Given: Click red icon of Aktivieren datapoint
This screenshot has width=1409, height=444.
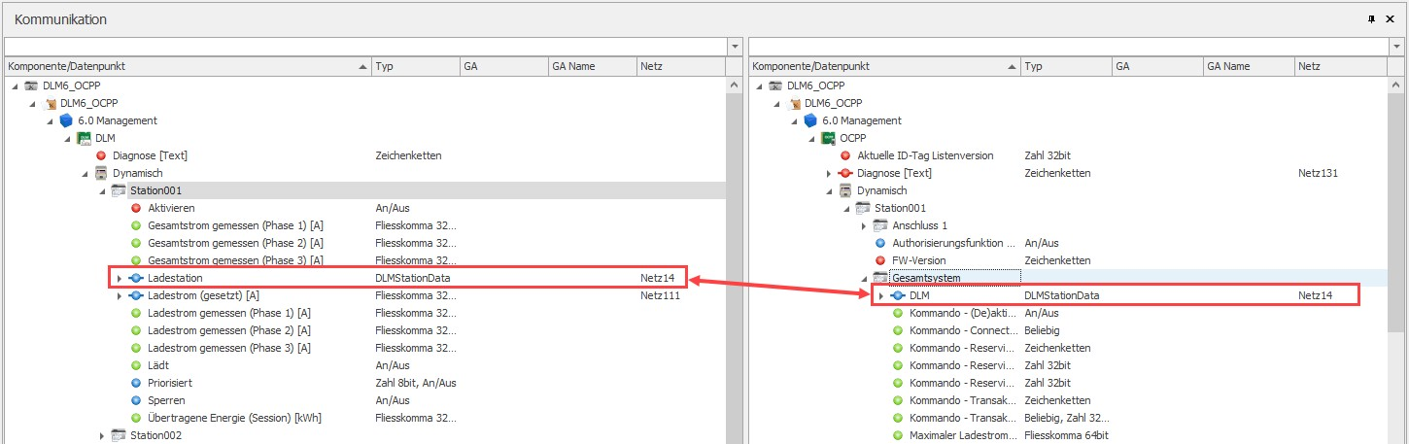Looking at the screenshot, I should click(136, 208).
